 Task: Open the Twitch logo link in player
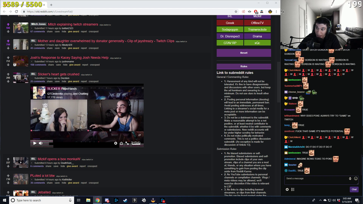pyautogui.click(x=136, y=143)
